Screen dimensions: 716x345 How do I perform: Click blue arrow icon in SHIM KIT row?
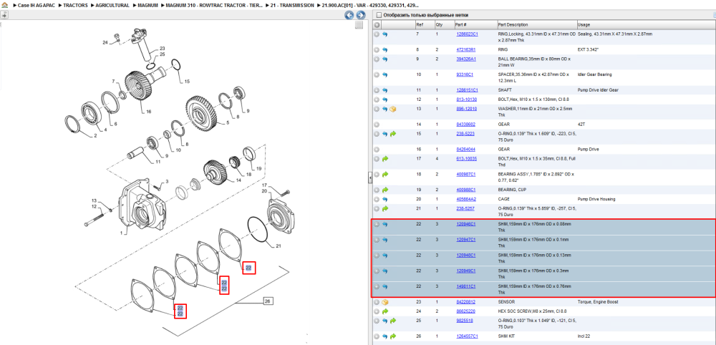384,336
